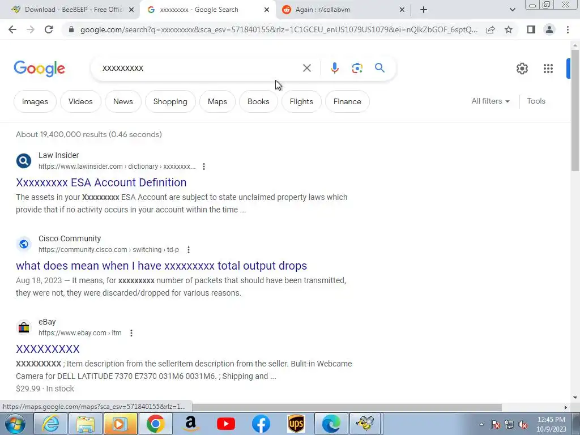Click the vertical page scrollbar
Viewport: 580px width, 435px height.
click(575, 111)
